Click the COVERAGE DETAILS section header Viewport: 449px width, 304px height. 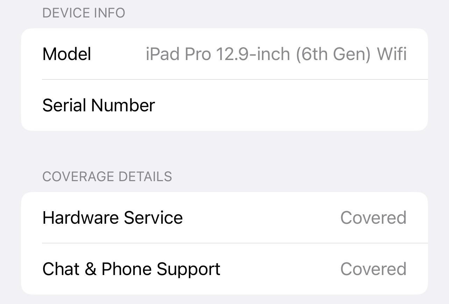pos(107,177)
